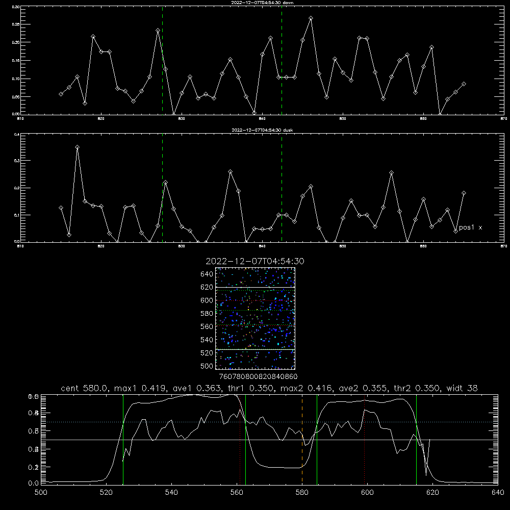Click the dawn plot title text
Screen dimensions: 510x510
click(262, 3)
